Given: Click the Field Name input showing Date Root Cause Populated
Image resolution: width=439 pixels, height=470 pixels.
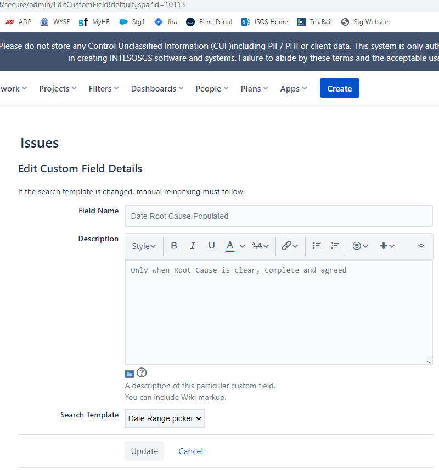Looking at the screenshot, I should [278, 216].
